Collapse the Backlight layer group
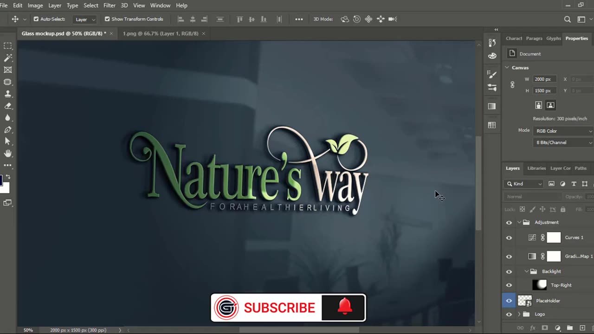 (x=527, y=271)
